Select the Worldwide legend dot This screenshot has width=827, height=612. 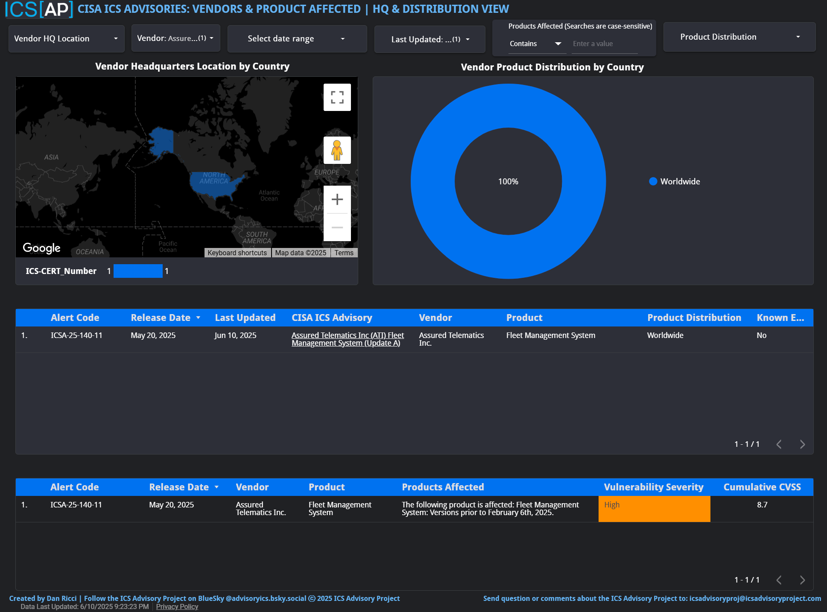(653, 181)
